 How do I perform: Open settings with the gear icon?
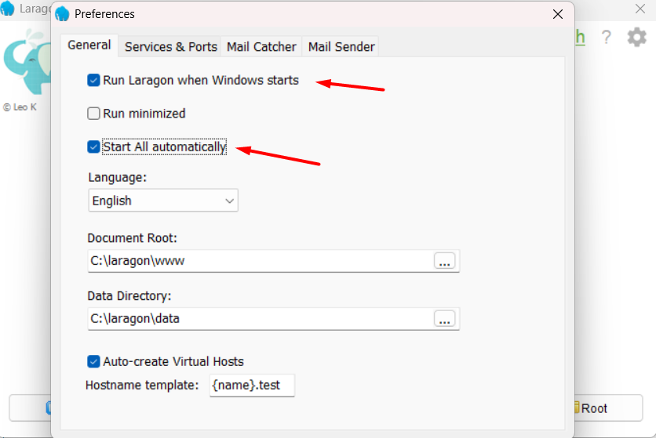tap(636, 37)
